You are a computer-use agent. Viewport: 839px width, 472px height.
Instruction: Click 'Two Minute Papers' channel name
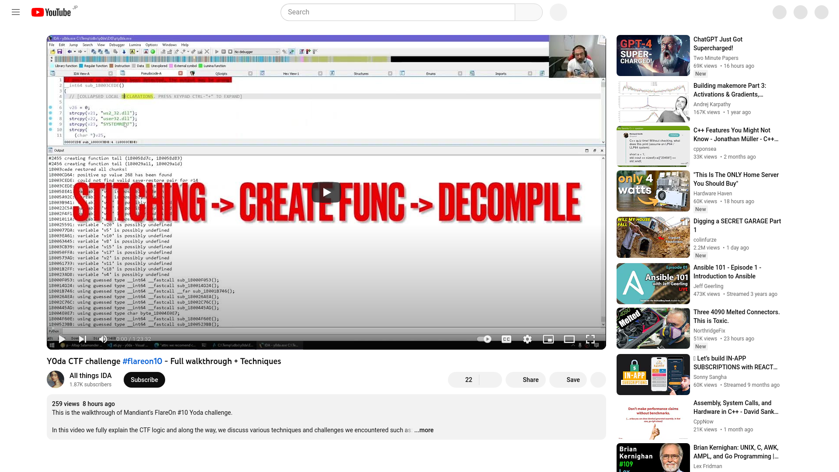[716, 58]
